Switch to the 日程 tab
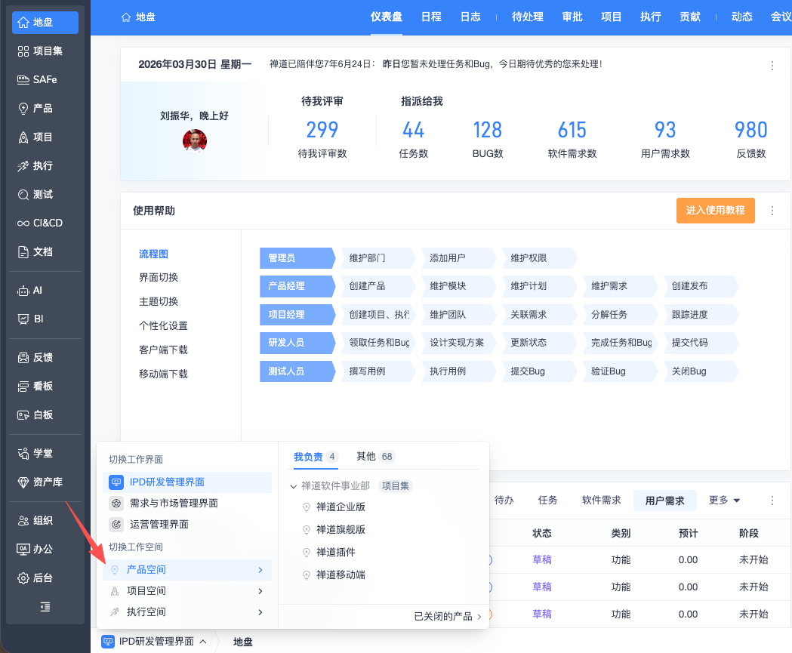Image resolution: width=792 pixels, height=653 pixels. pos(431,17)
